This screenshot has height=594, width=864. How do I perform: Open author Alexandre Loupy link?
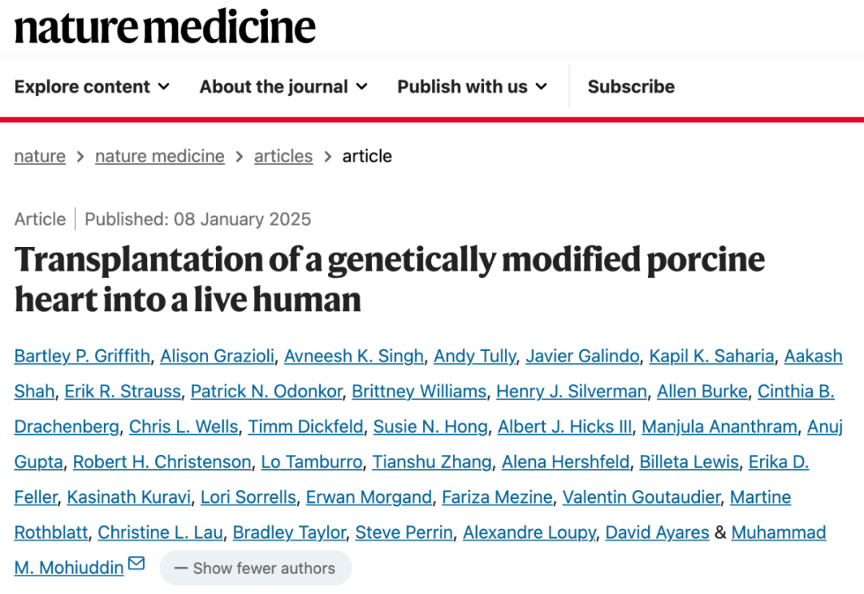[529, 532]
